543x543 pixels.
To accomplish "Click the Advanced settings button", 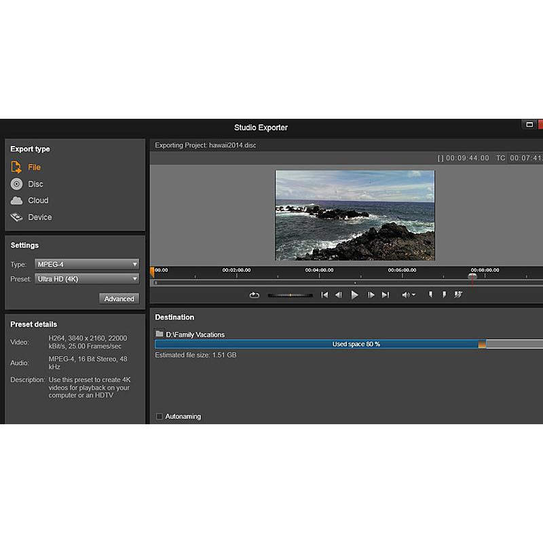I will tap(119, 299).
